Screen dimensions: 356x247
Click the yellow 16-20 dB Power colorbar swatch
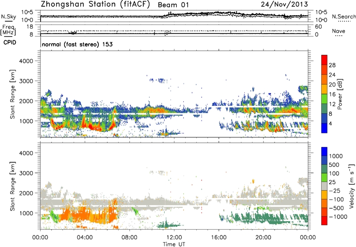pyautogui.click(x=324, y=89)
